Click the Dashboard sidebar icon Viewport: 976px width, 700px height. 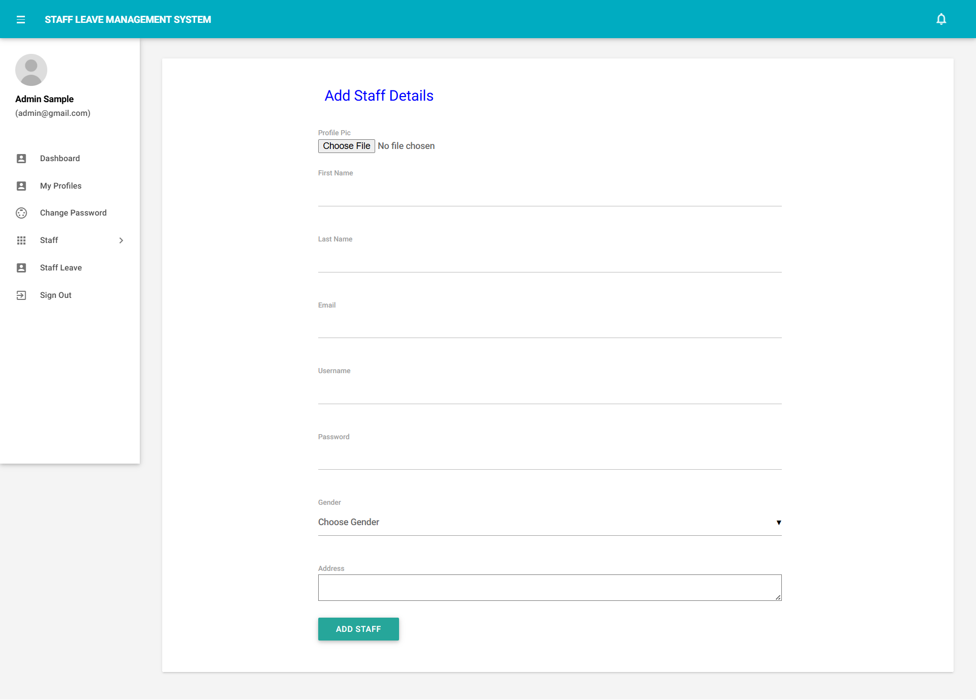pyautogui.click(x=21, y=159)
